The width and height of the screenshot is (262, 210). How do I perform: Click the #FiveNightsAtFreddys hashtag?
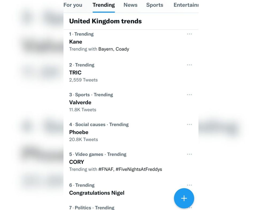139,169
